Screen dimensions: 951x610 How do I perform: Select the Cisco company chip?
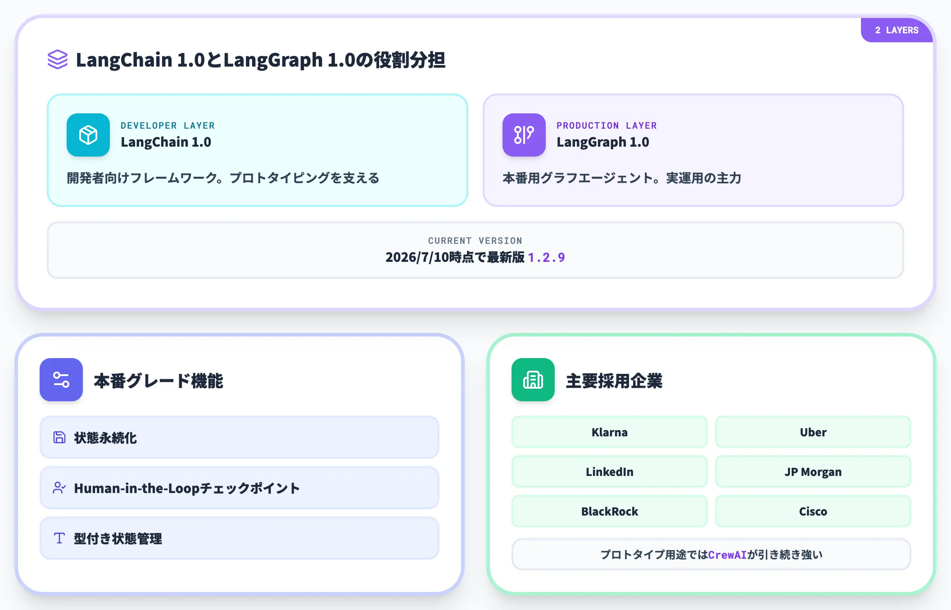click(x=813, y=511)
